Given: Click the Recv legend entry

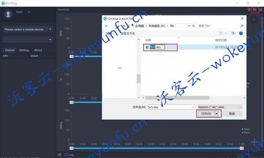Looking at the screenshot, I should coord(246,133).
